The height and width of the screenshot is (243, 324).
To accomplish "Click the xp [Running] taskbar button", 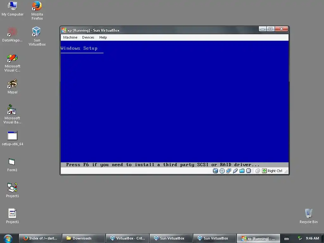I will 258,238.
